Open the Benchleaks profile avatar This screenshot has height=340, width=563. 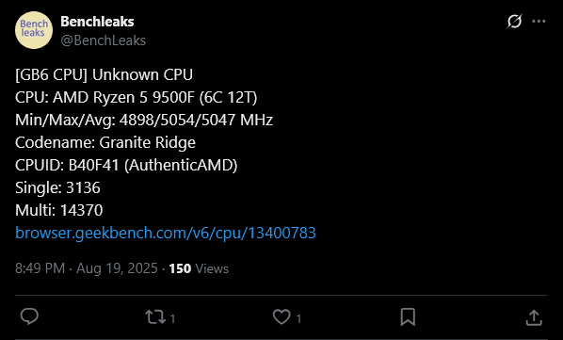(34, 30)
